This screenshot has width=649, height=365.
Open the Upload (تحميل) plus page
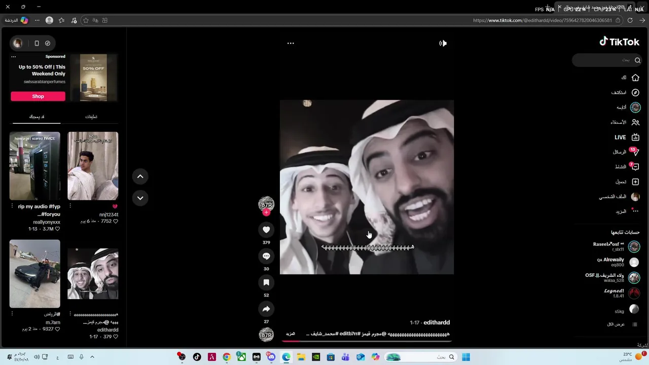(627, 181)
